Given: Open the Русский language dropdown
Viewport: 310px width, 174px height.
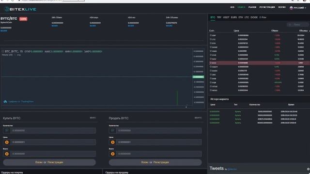Looking at the screenshot, I should (298, 8).
